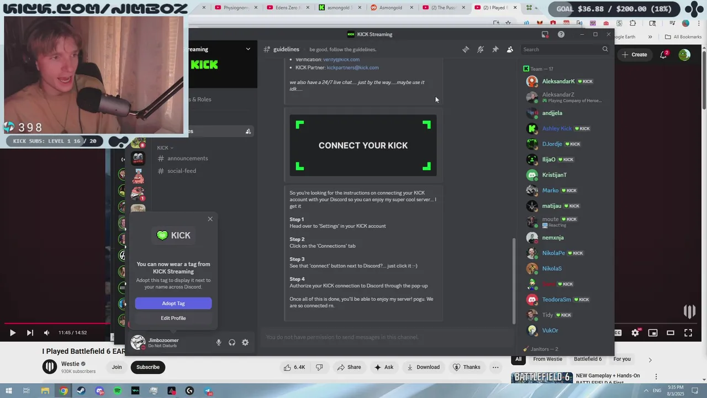
Task: Open Discord user settings gear
Action: pos(245,343)
